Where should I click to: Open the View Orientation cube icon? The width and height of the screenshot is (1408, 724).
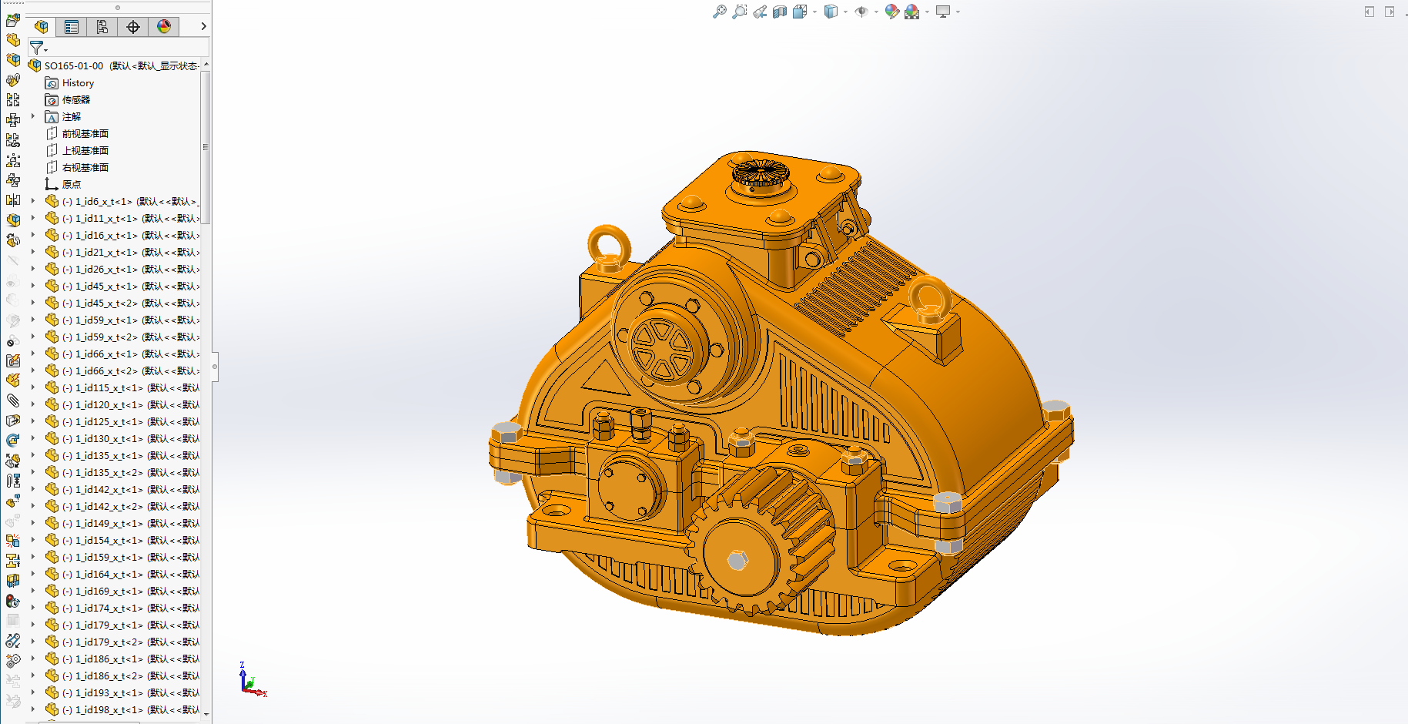pyautogui.click(x=800, y=12)
